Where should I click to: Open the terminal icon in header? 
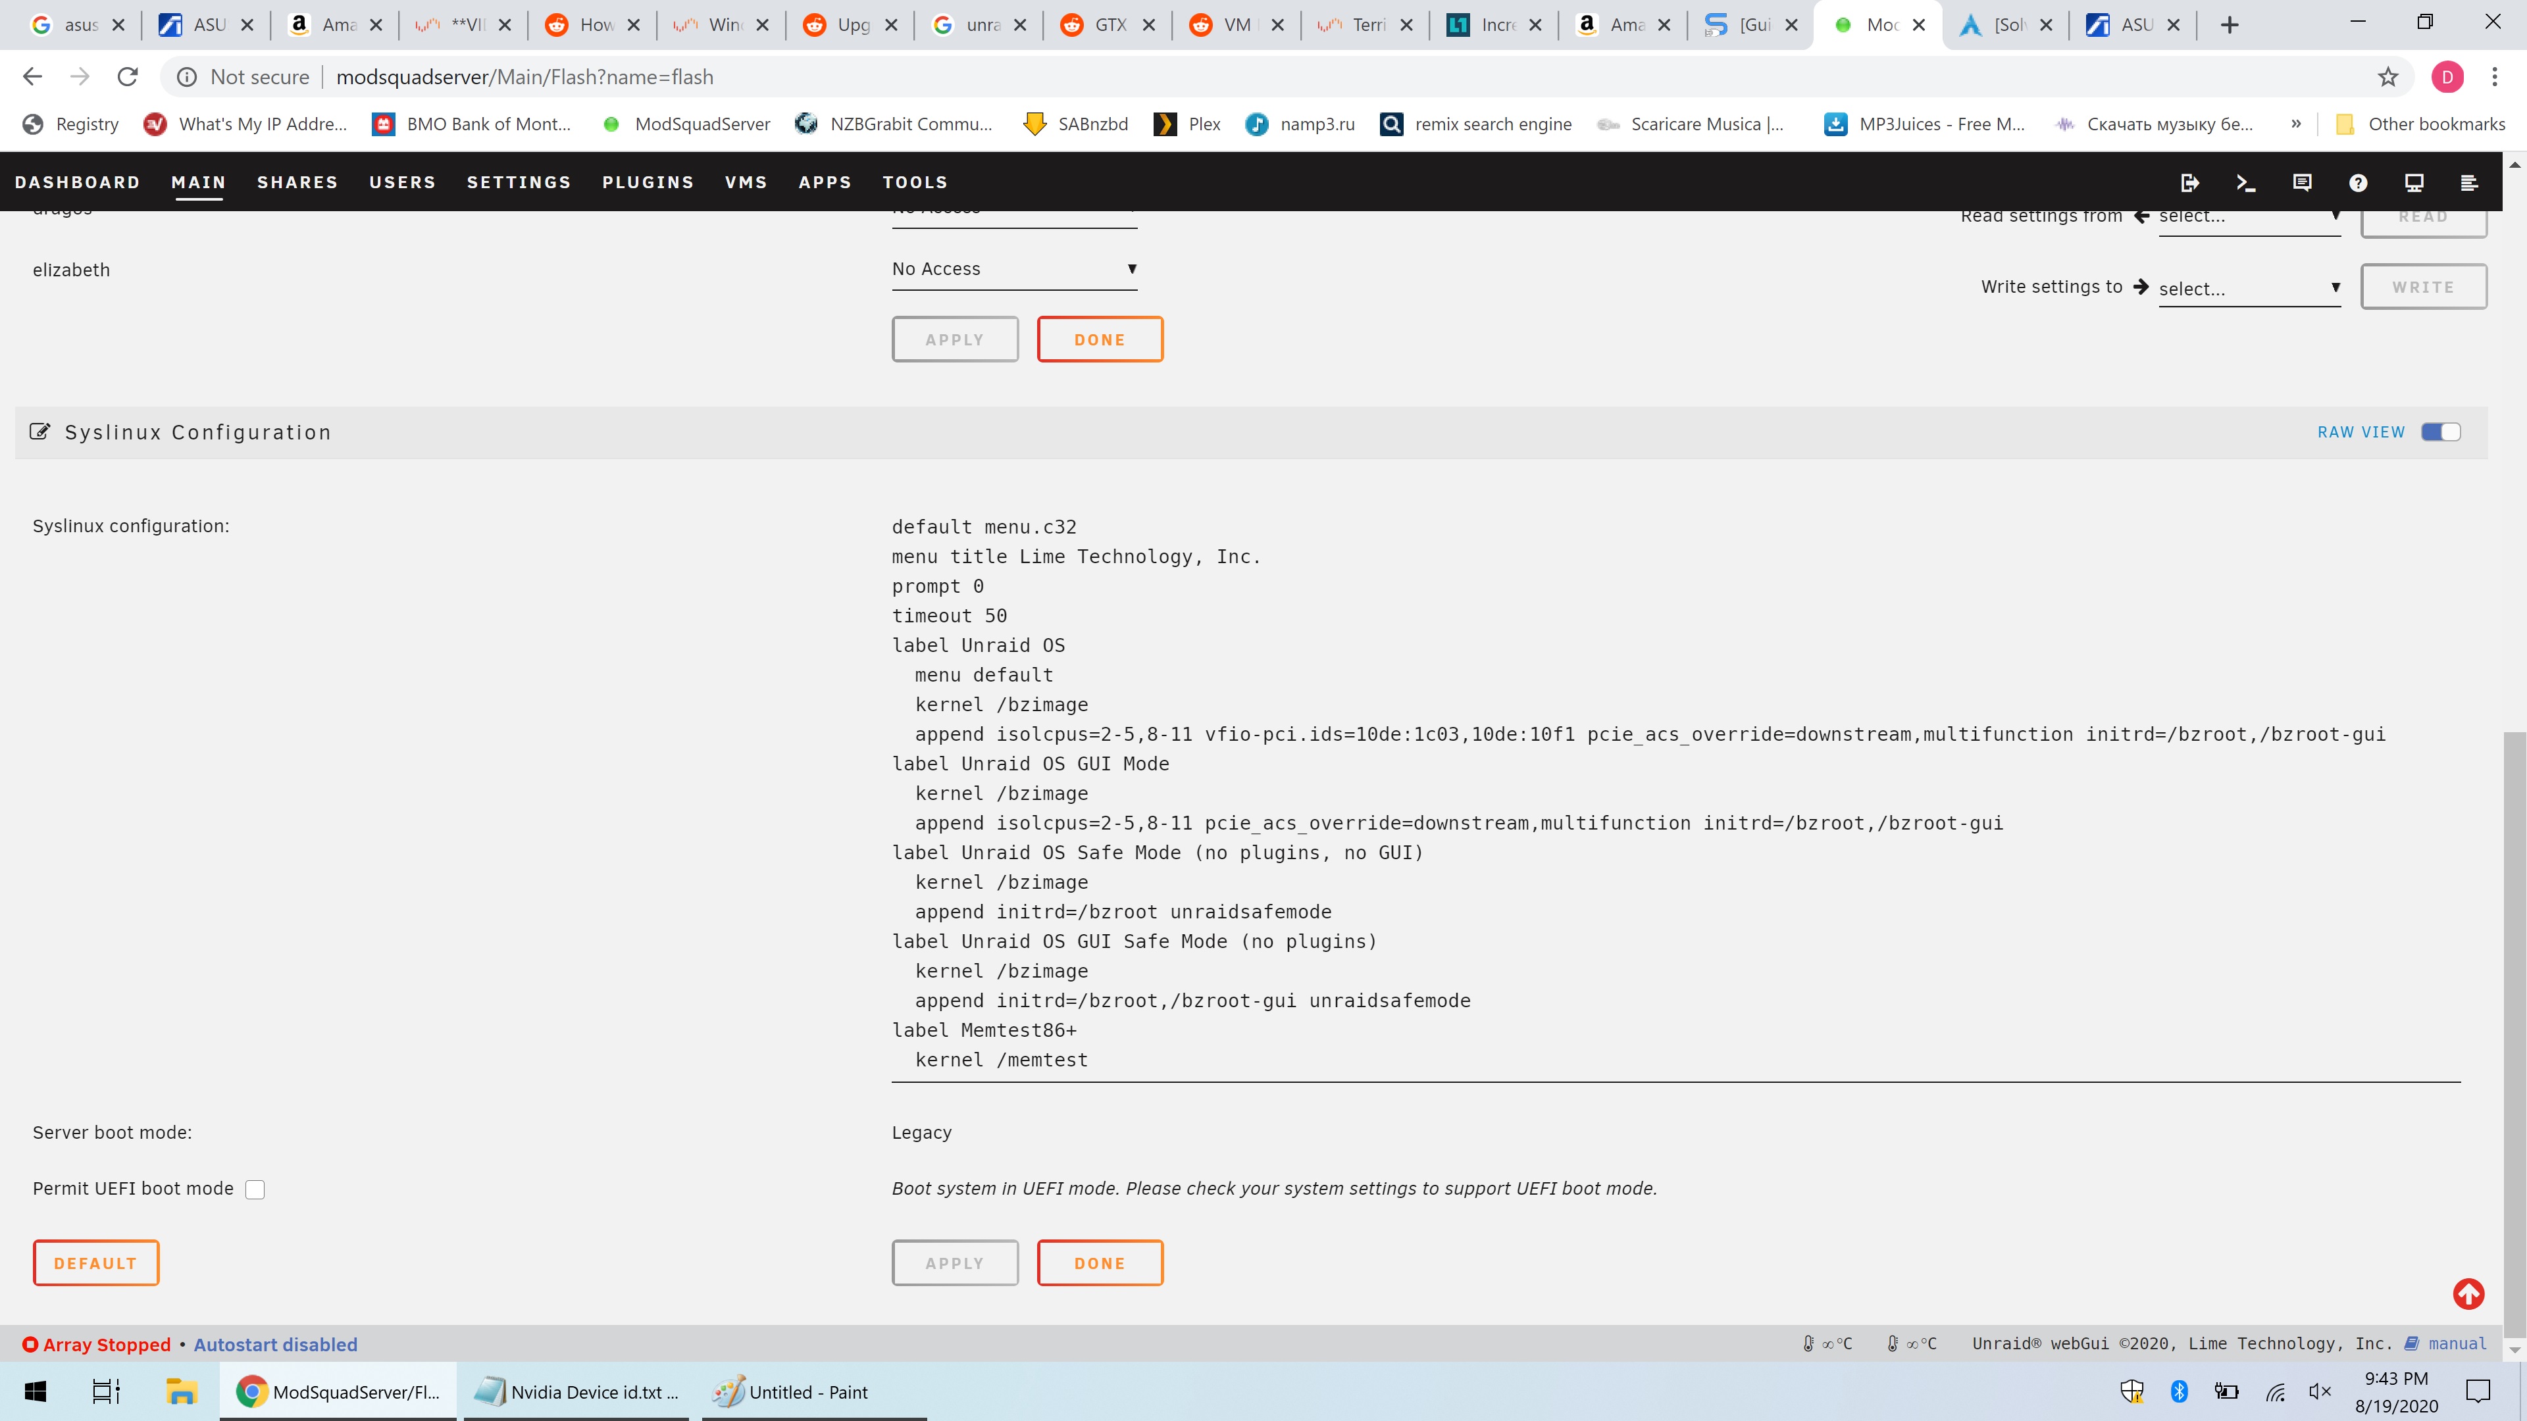point(2245,182)
